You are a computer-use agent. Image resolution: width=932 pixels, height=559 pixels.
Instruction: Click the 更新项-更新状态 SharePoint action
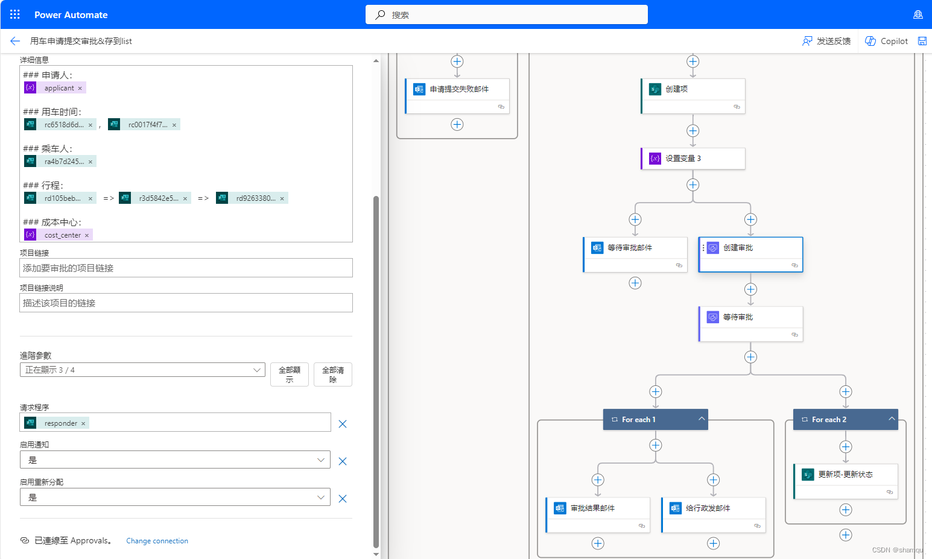tap(845, 475)
